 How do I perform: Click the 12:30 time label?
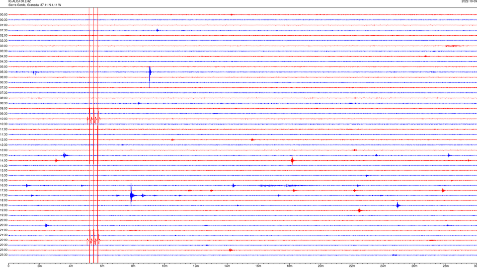4,145
